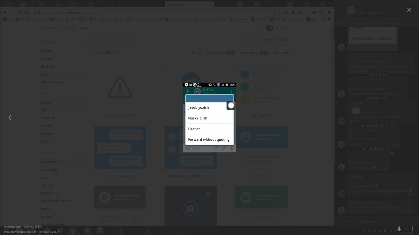The width and height of the screenshot is (419, 235).
Task: Select iOS in apps sidebar
Action: [43, 110]
